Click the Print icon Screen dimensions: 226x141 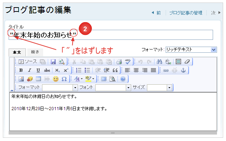pos(119,62)
